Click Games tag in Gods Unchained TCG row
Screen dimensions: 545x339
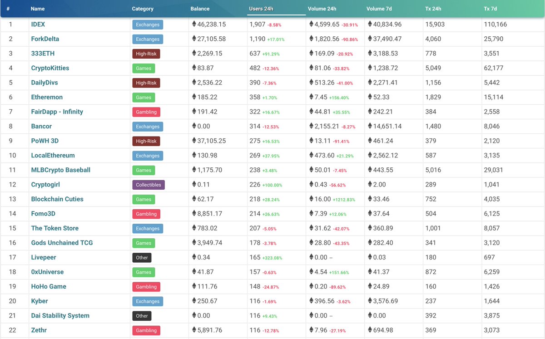click(144, 243)
